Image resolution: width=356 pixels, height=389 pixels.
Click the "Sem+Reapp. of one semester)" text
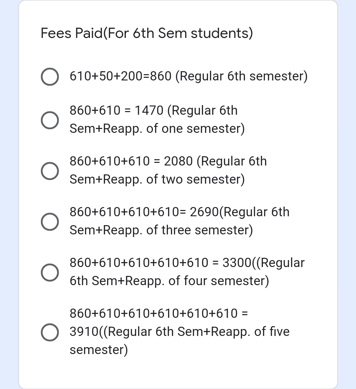click(x=157, y=129)
